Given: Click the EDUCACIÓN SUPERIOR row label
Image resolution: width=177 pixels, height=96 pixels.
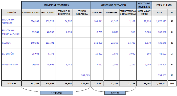Looking at the screenshot, I should (x=8, y=21).
